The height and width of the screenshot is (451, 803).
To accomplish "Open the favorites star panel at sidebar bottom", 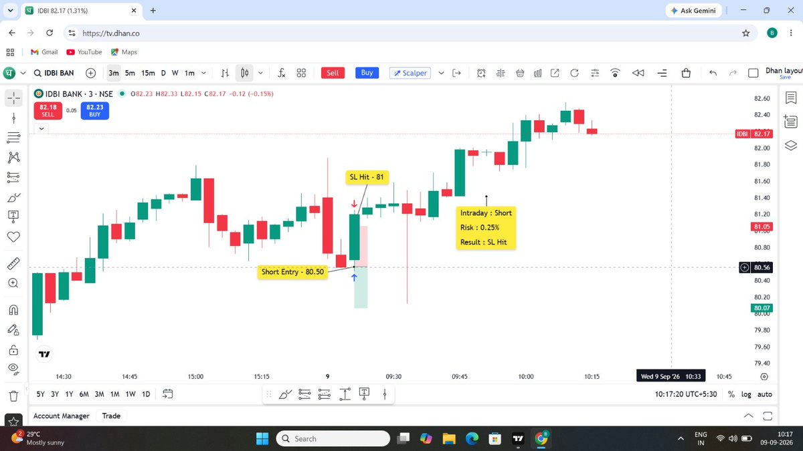I will 13,421.
